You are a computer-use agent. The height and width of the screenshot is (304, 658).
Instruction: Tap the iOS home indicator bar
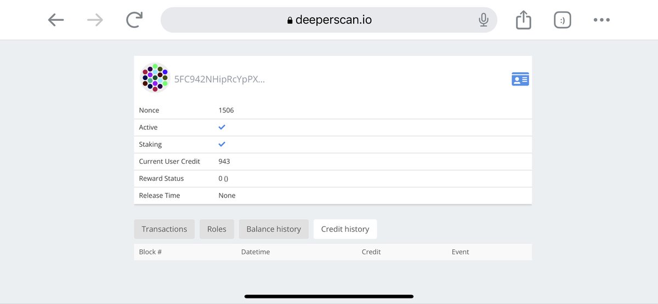(329, 296)
